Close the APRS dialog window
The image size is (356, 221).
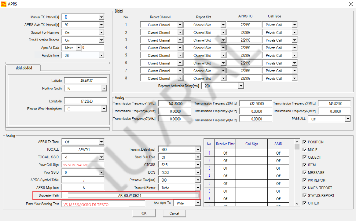pyautogui.click(x=351, y=4)
